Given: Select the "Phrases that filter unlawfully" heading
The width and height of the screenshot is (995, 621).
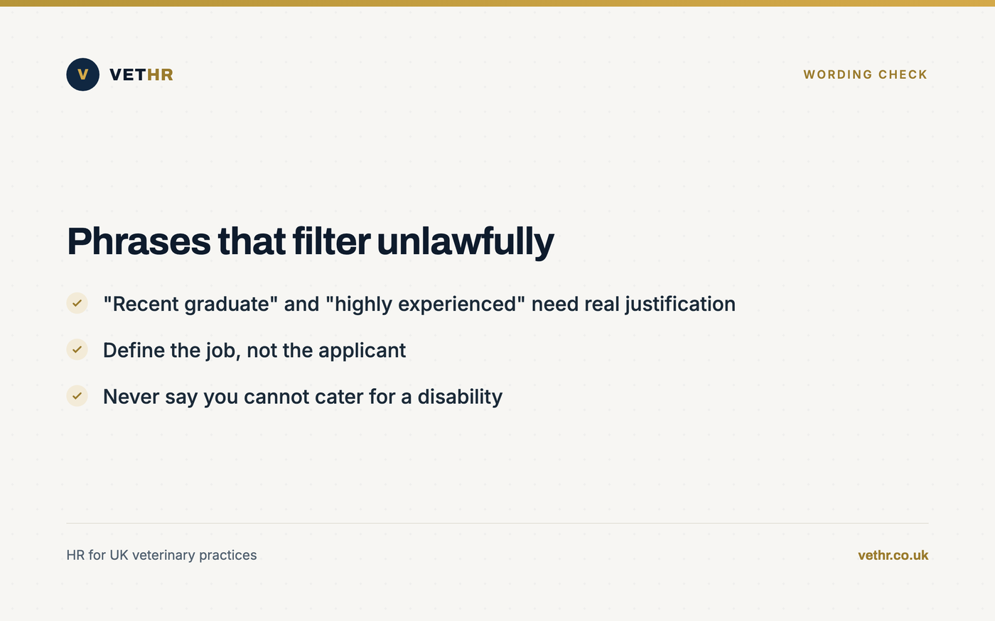Looking at the screenshot, I should click(310, 241).
